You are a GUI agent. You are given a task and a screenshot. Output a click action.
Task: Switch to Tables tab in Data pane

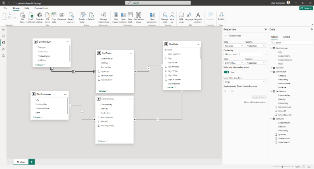(x=275, y=37)
